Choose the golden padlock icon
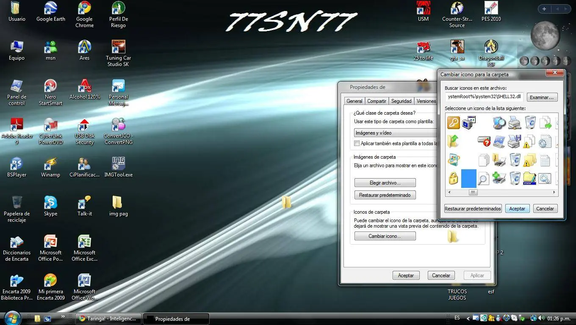576x325 pixels. [453, 178]
